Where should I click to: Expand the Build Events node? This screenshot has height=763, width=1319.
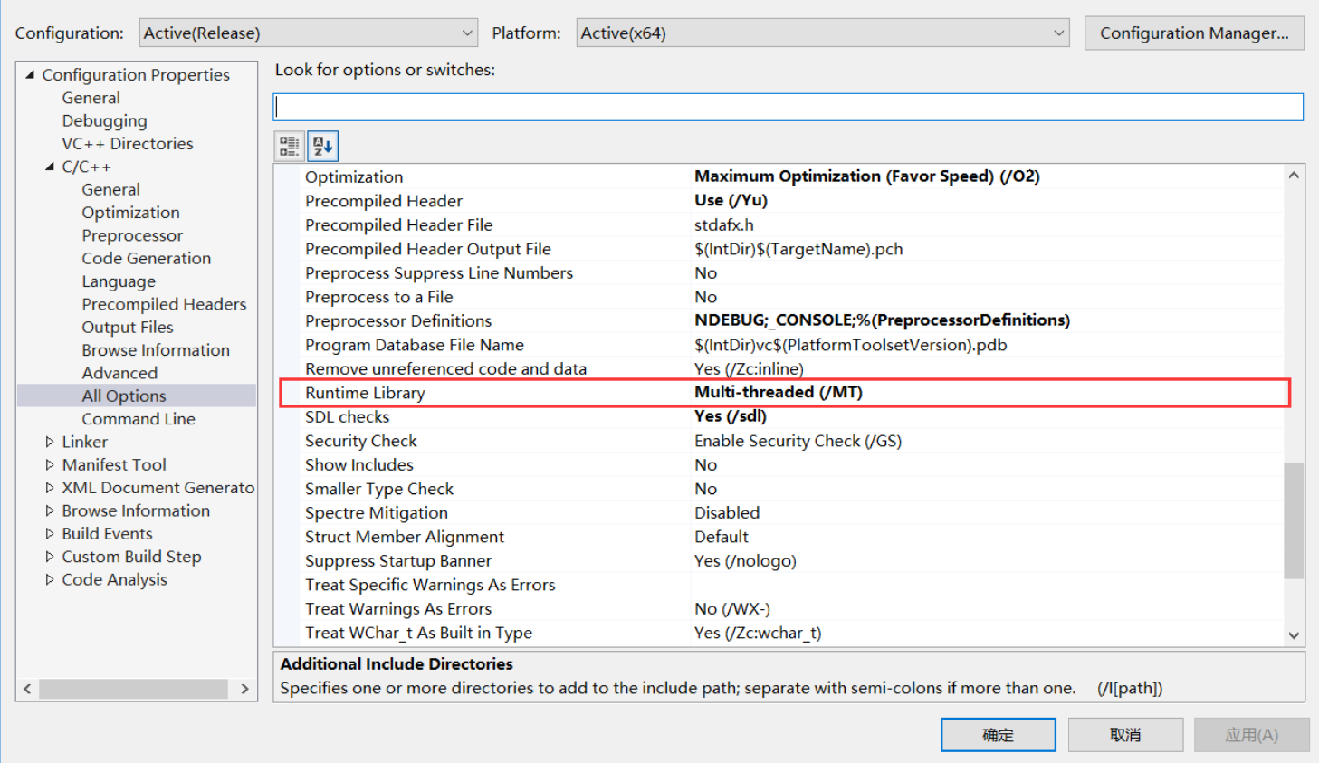pyautogui.click(x=50, y=534)
